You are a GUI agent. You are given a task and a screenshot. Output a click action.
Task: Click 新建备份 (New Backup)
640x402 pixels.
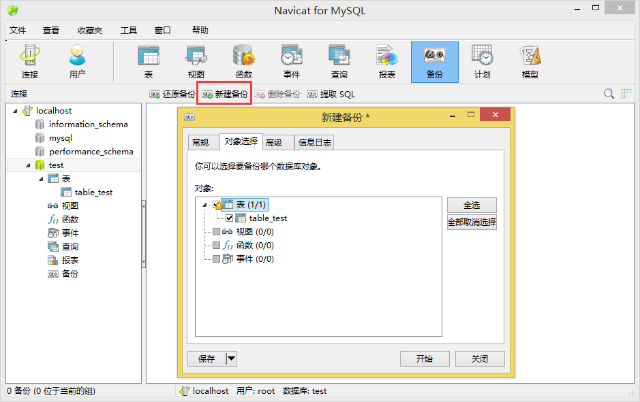pyautogui.click(x=224, y=94)
